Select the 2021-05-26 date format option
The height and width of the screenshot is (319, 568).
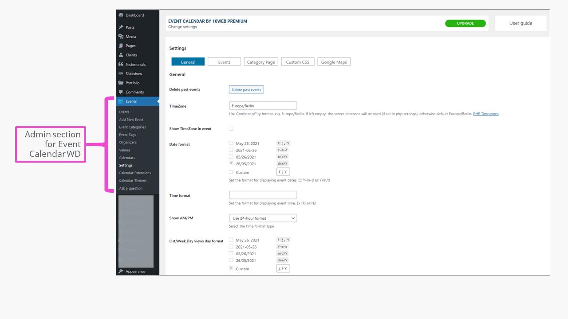click(231, 150)
